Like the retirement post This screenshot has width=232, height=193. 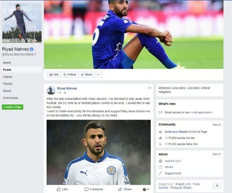click(62, 189)
